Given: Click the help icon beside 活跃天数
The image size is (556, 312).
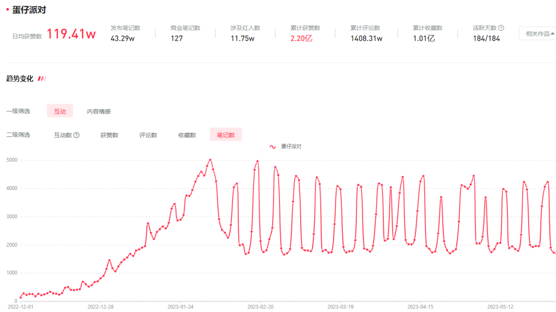Looking at the screenshot, I should pyautogui.click(x=501, y=28).
